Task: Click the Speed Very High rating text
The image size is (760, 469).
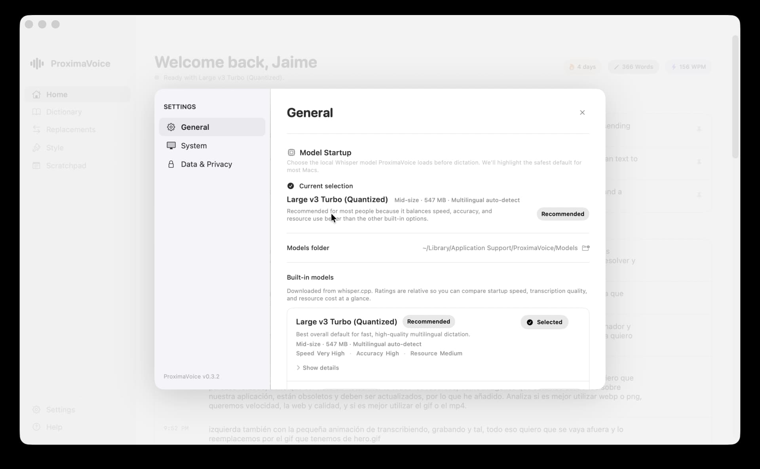Action: point(320,353)
